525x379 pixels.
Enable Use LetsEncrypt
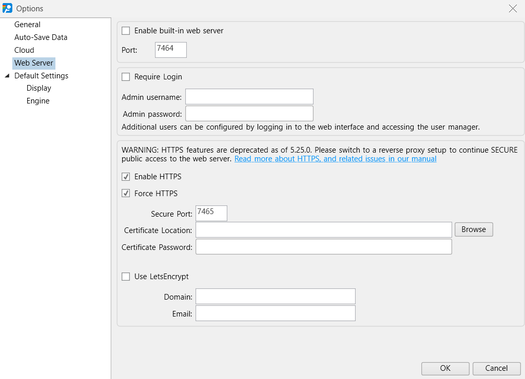click(x=126, y=277)
